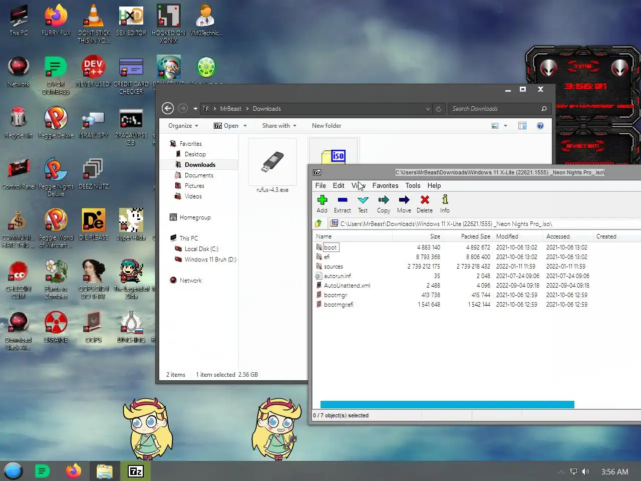The height and width of the screenshot is (481, 641).
Task: Run Test on the archive in 7-Zip
Action: (363, 204)
